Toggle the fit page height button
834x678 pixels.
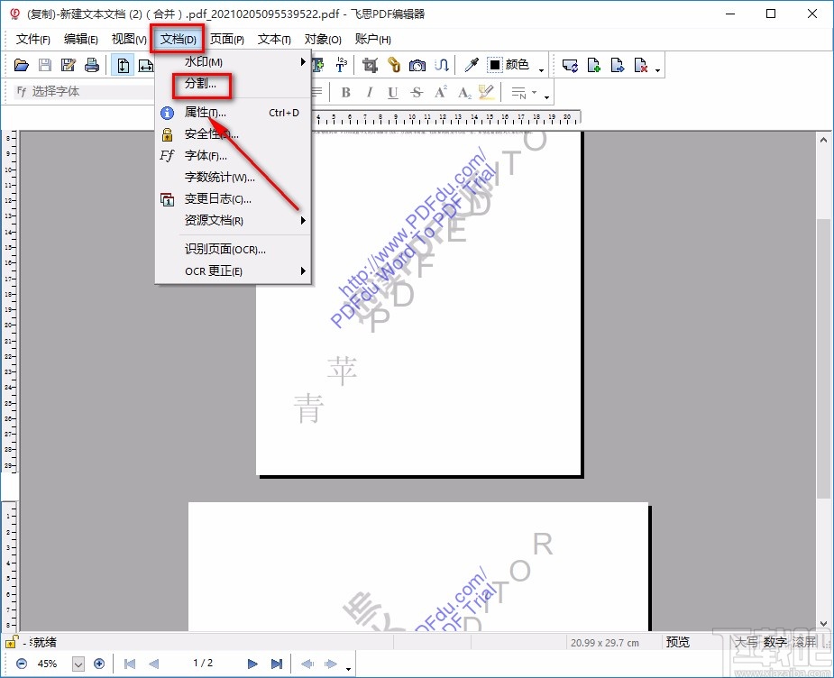tap(123, 66)
